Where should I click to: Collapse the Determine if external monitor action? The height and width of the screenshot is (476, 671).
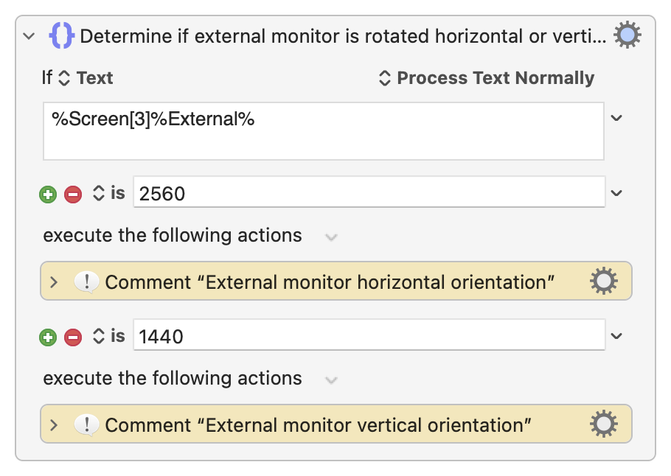point(29,36)
